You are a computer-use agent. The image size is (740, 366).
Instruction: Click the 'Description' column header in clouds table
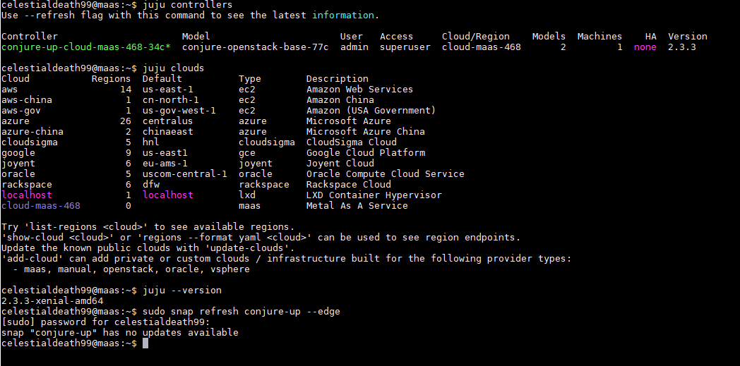[338, 79]
